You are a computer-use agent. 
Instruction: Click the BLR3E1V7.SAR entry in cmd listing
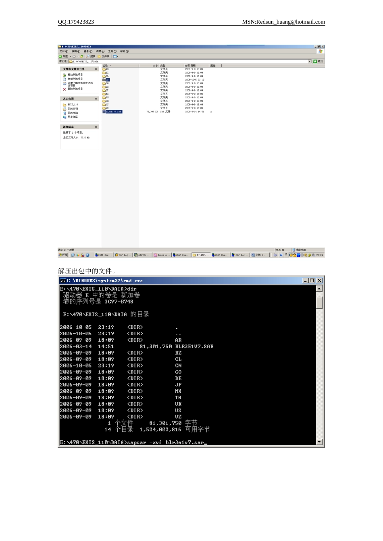pyautogui.click(x=194, y=346)
